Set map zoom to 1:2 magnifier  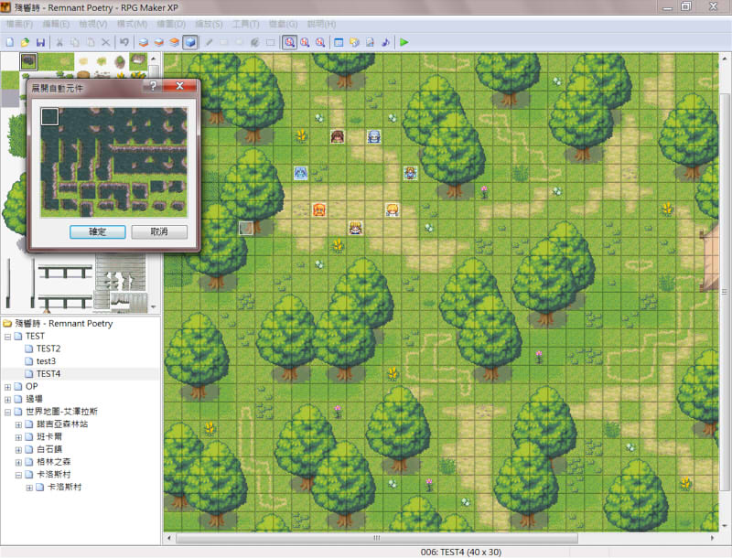tap(305, 42)
